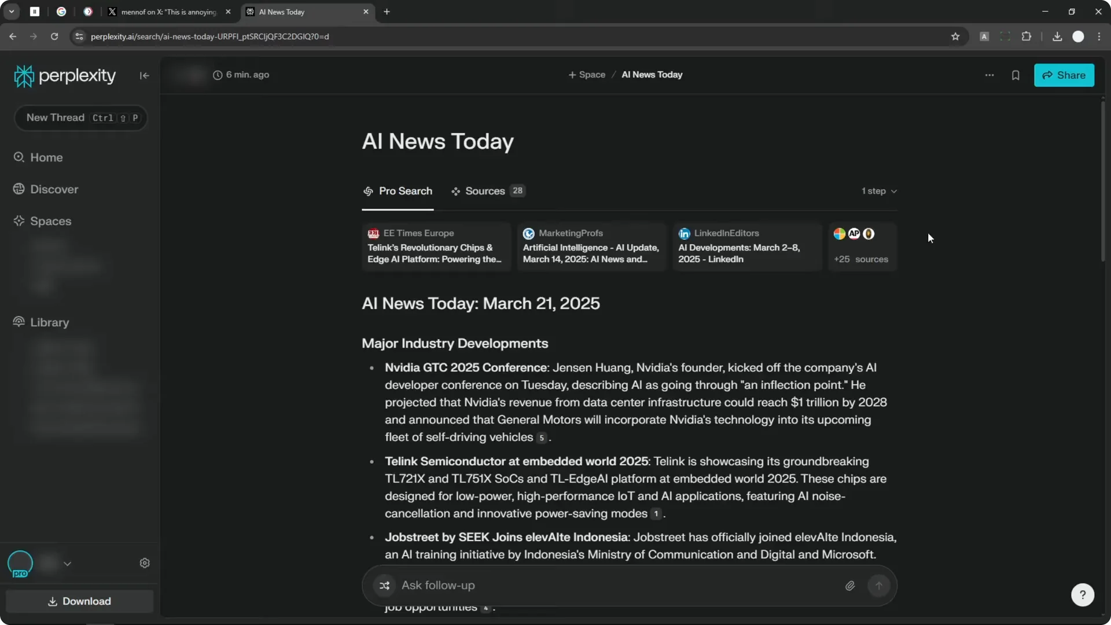Click the submit arrow in follow-up box
The image size is (1111, 625).
tap(878, 586)
